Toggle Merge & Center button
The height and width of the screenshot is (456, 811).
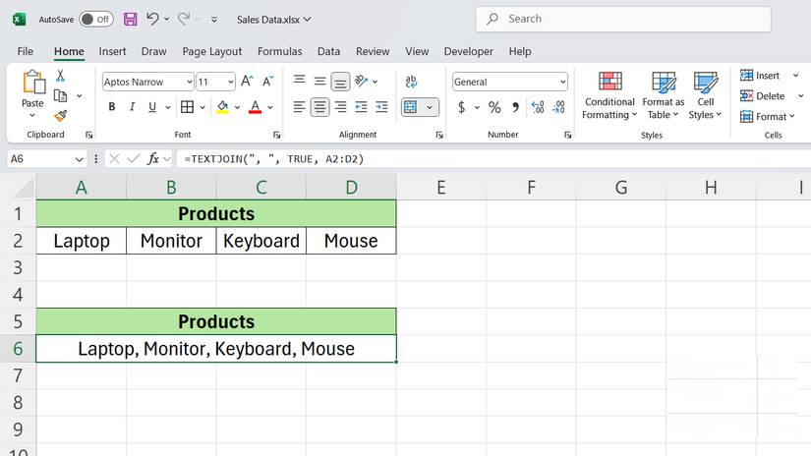click(x=411, y=107)
